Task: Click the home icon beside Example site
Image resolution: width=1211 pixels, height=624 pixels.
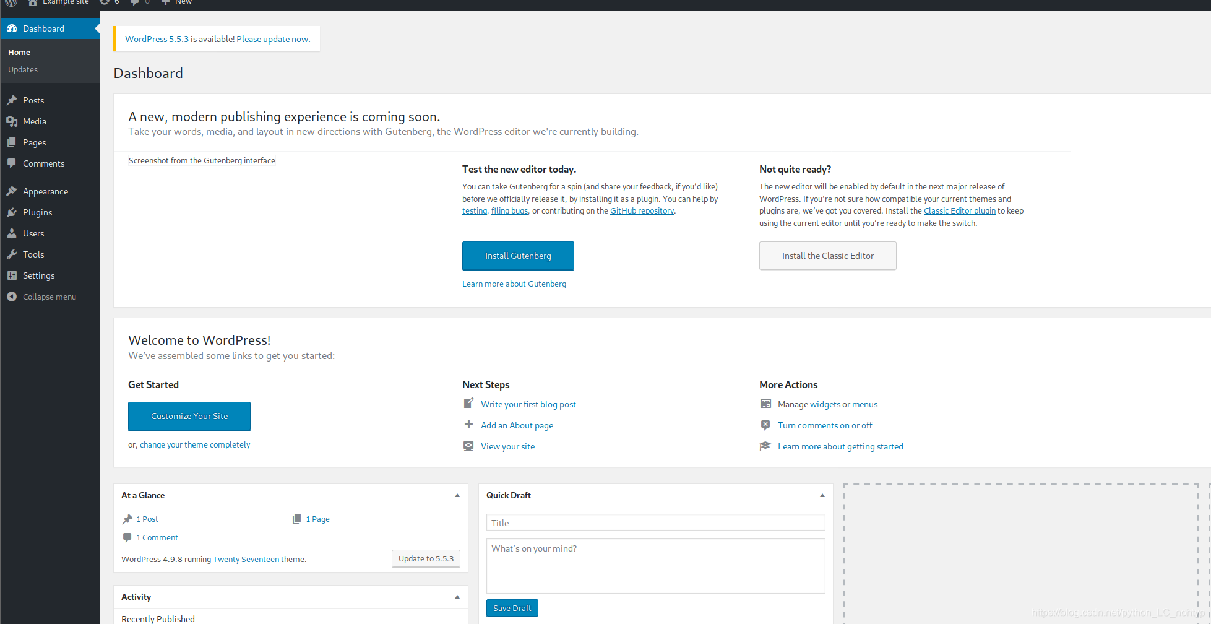Action: [x=33, y=2]
